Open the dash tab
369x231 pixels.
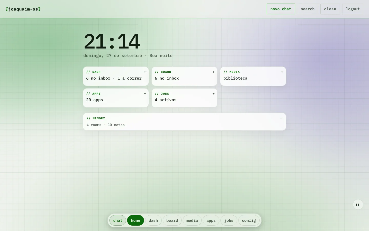click(153, 220)
